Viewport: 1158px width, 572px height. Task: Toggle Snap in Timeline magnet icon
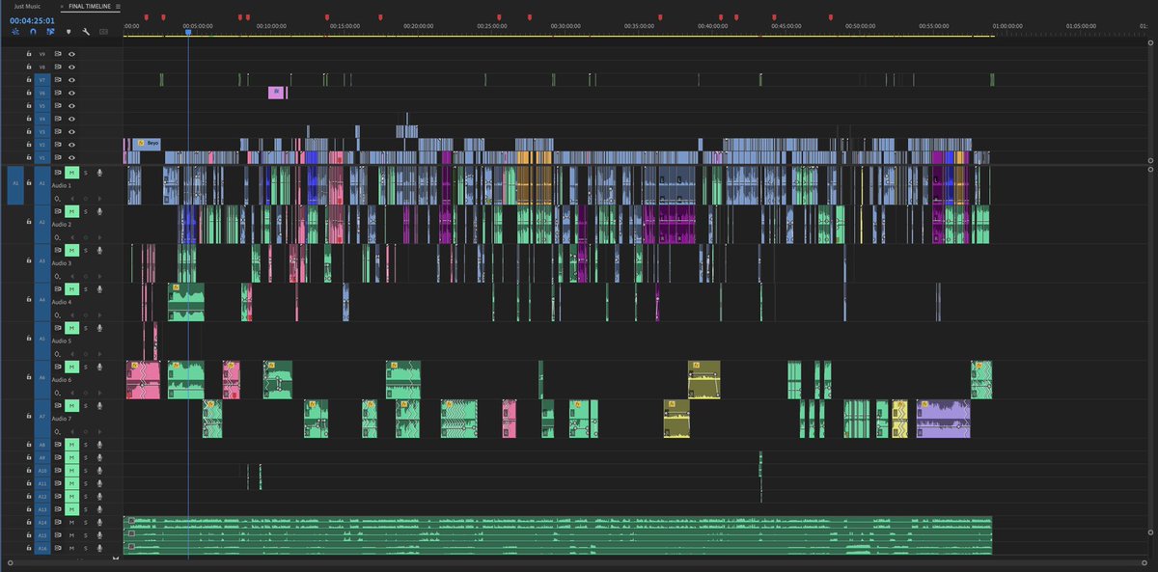pos(33,31)
